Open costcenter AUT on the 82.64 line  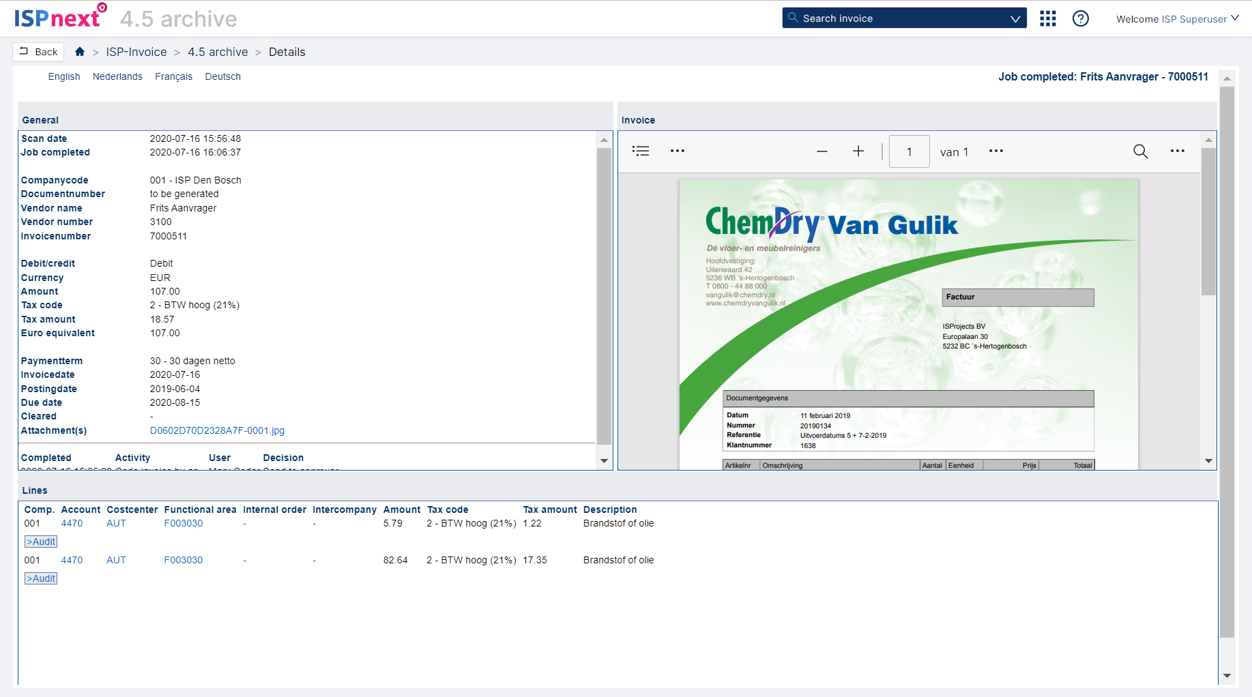[x=116, y=560]
